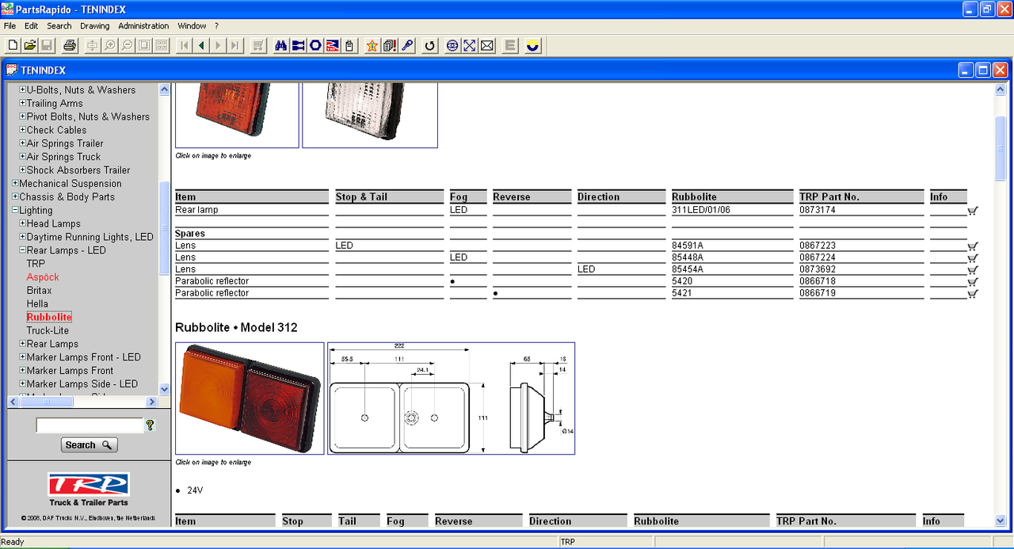Click the Rubbolite • Model 312 heading
This screenshot has height=549, width=1014.
[x=236, y=327]
